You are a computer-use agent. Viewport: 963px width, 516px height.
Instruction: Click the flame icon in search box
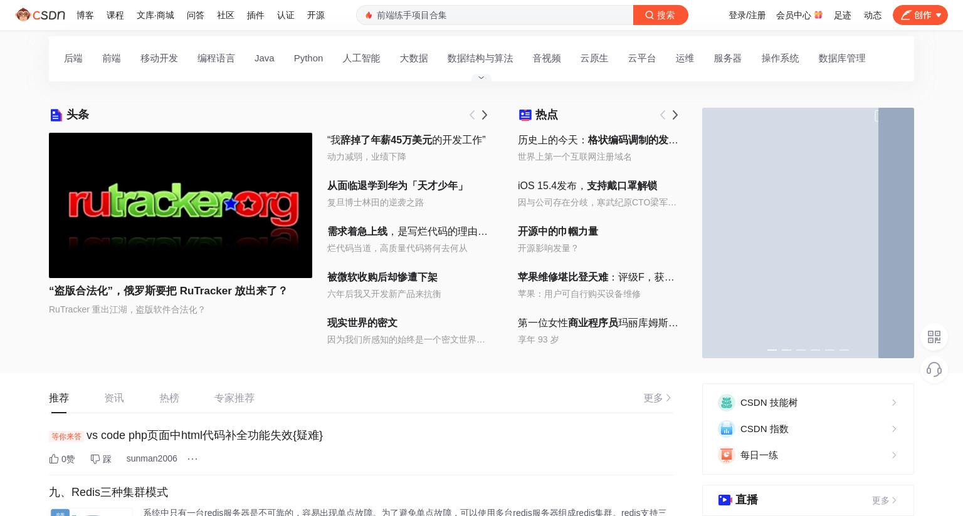coord(369,15)
